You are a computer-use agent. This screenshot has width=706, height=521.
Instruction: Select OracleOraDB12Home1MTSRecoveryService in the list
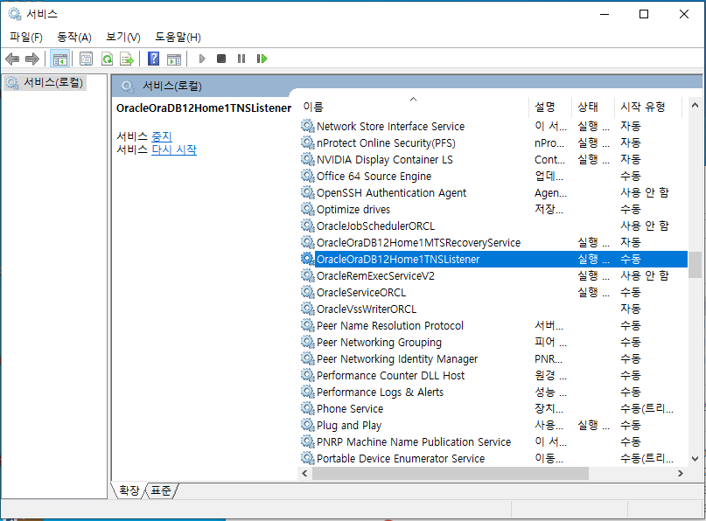pos(418,242)
